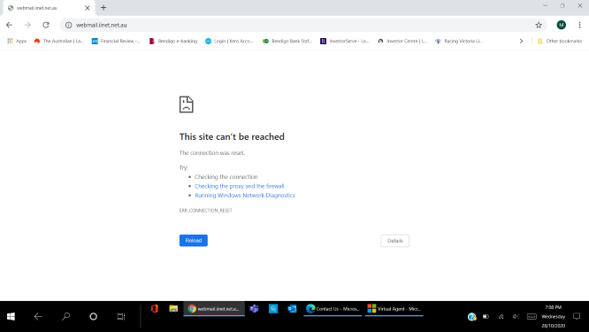This screenshot has height=332, width=589.
Task: Open Investor Centre bookmark
Action: pos(402,41)
